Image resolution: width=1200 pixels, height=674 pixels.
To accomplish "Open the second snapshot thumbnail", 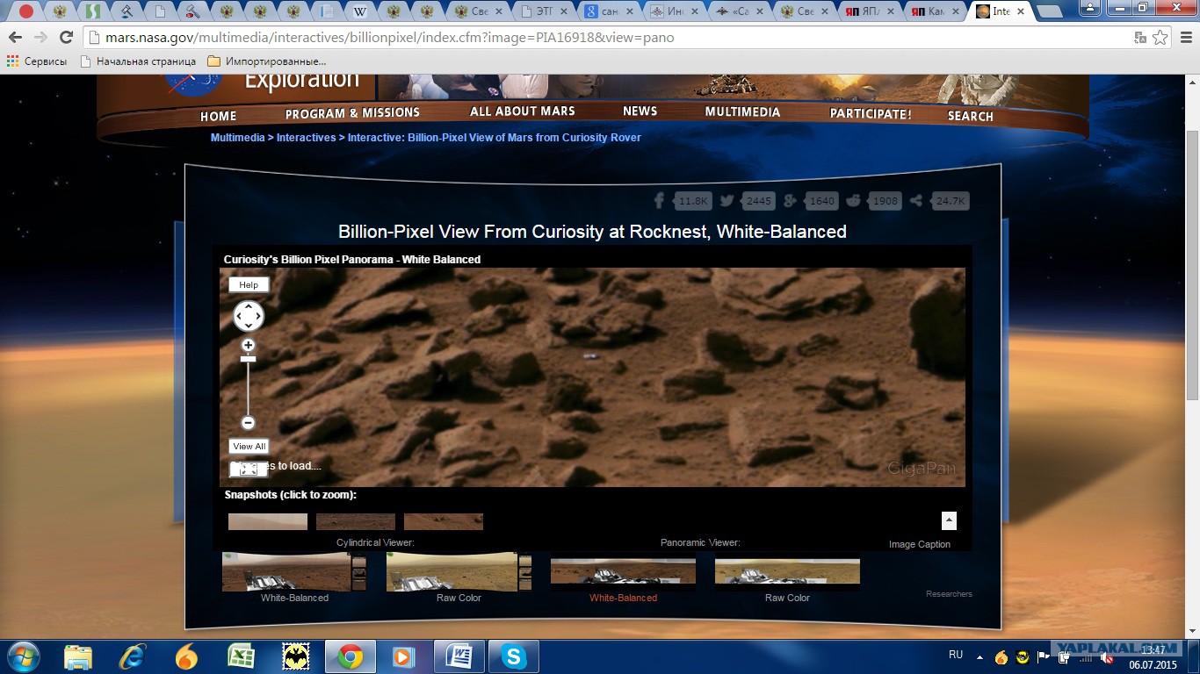I will (356, 521).
